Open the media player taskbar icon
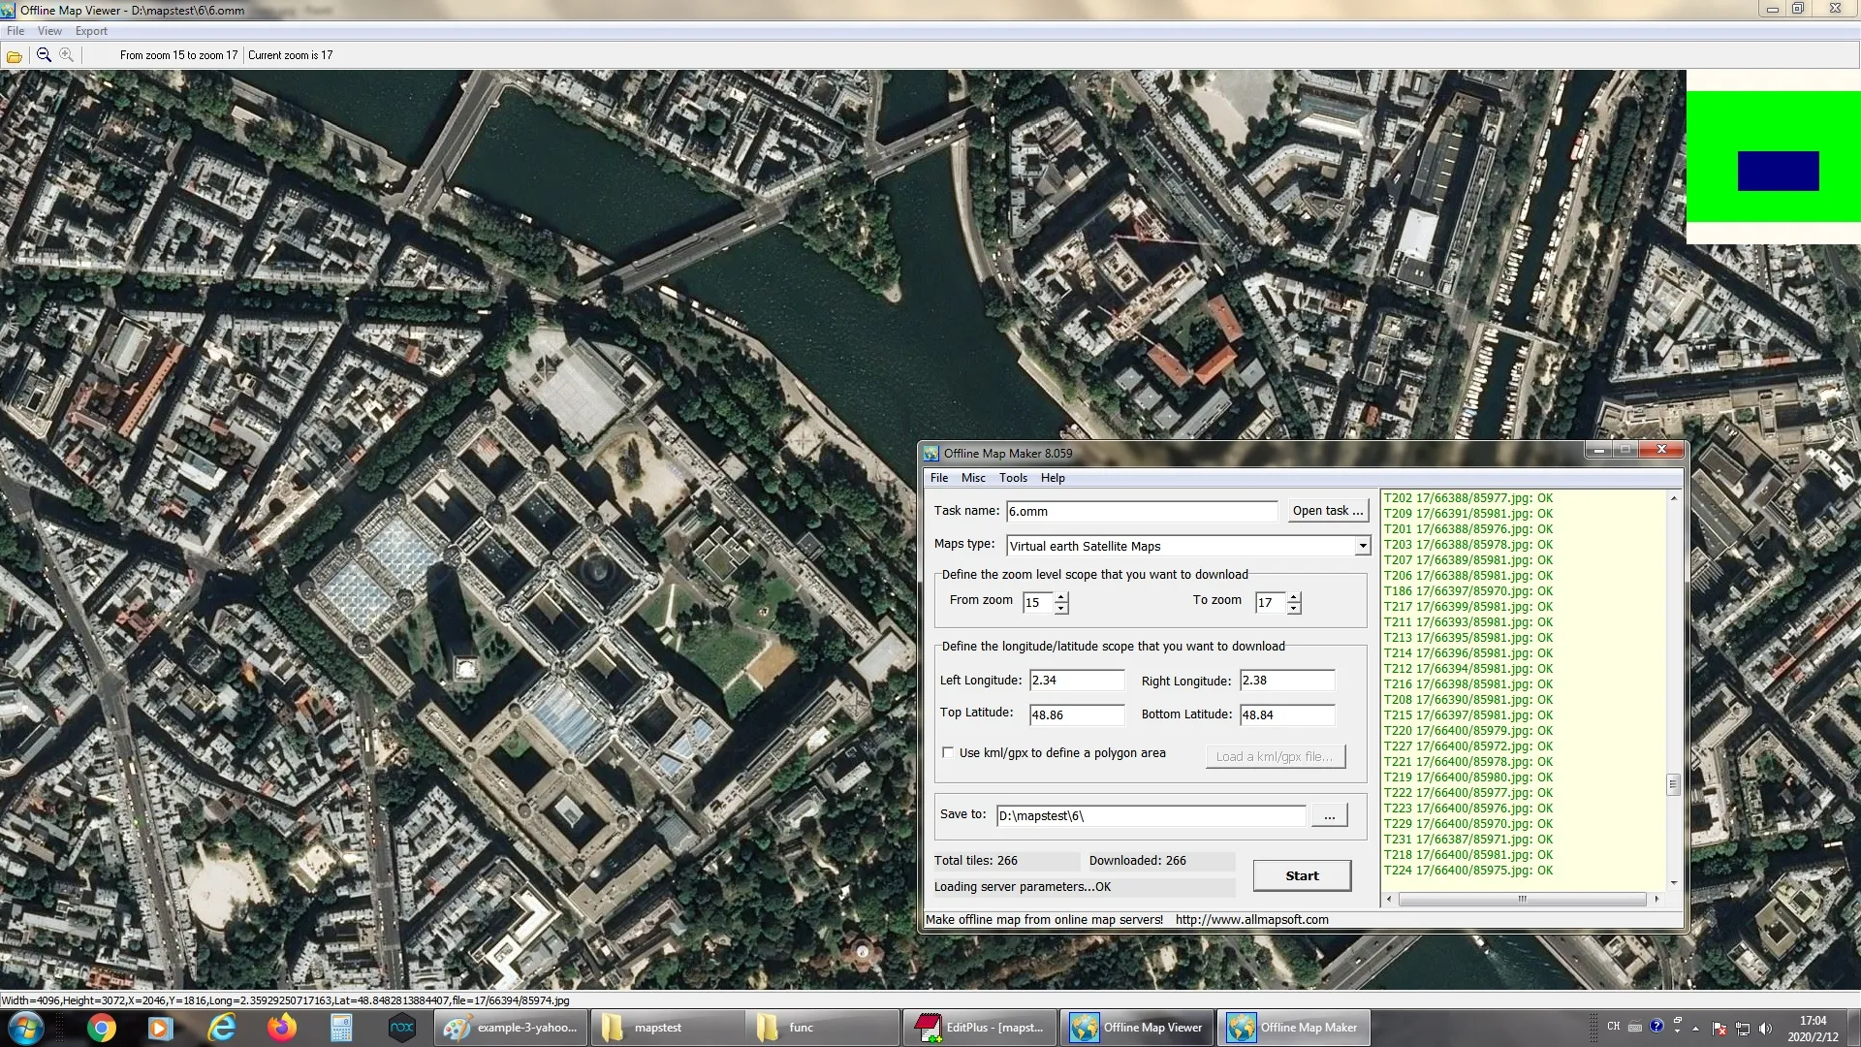The image size is (1861, 1047). coord(161,1028)
